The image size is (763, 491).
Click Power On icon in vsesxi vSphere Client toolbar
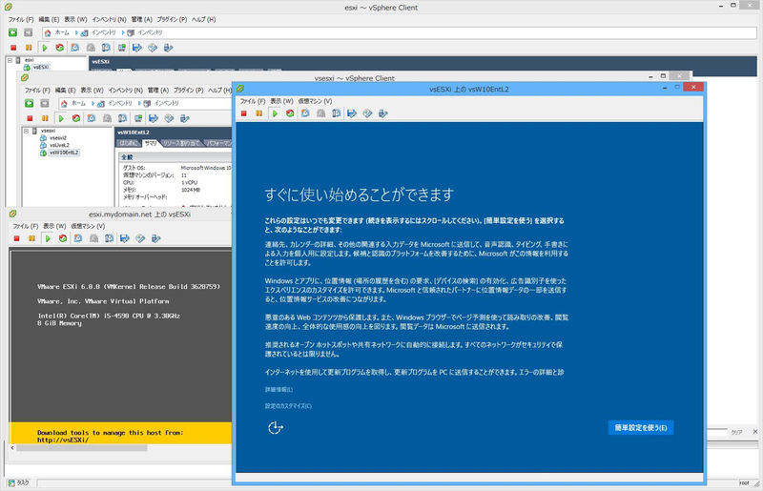(61, 118)
